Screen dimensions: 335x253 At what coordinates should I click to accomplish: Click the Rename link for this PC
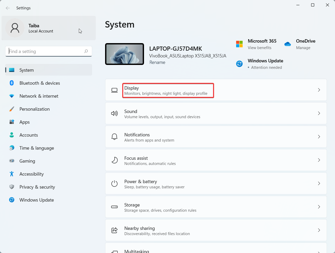(x=157, y=62)
